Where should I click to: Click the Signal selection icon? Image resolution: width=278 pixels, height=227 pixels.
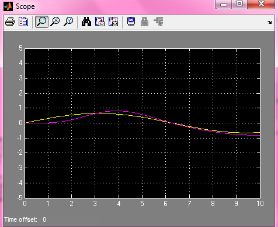click(x=158, y=22)
